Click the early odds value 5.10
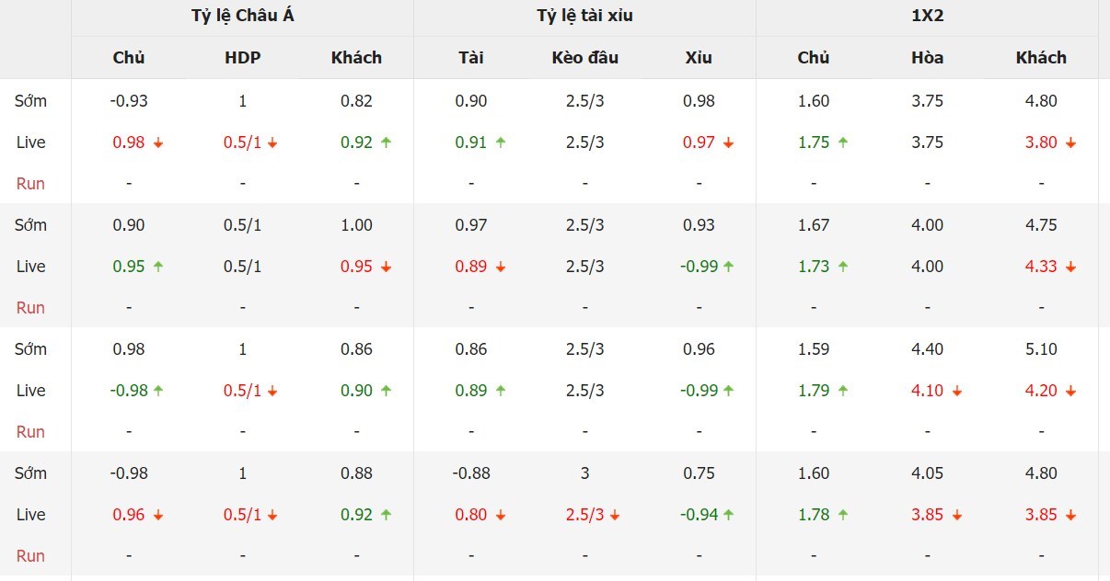The image size is (1110, 581). 1041,349
